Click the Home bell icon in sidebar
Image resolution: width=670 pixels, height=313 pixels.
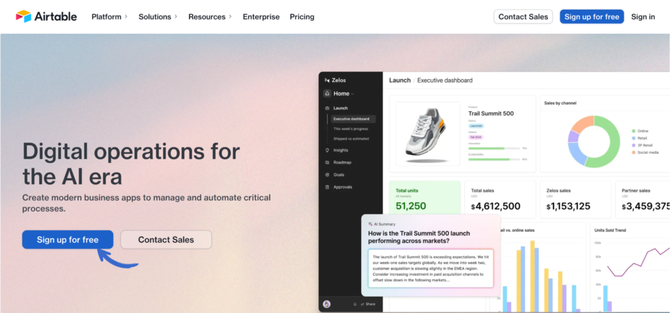(327, 93)
